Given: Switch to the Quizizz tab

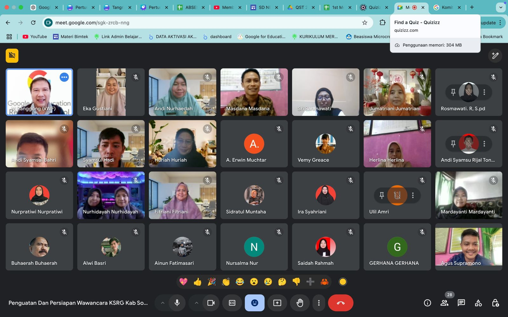Looking at the screenshot, I should [x=375, y=7].
